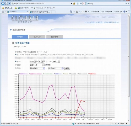Click the Read Mail envelope icon
Image resolution: width=131 pixels, height=126 pixels.
click(x=83, y=12)
